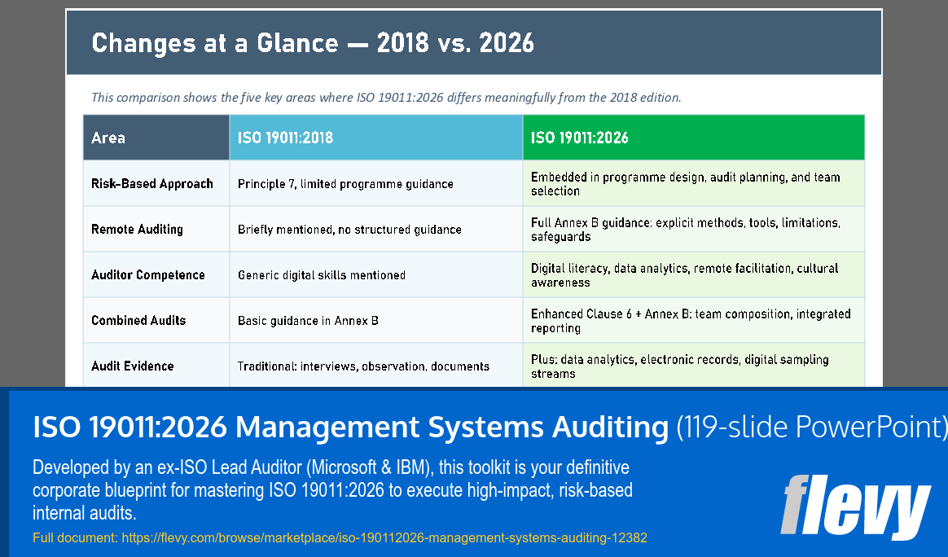Click the cell 'Traditional: interviews, observation, documents'

(x=376, y=366)
